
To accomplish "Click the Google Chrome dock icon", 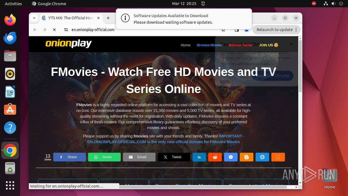I will point(10,150).
